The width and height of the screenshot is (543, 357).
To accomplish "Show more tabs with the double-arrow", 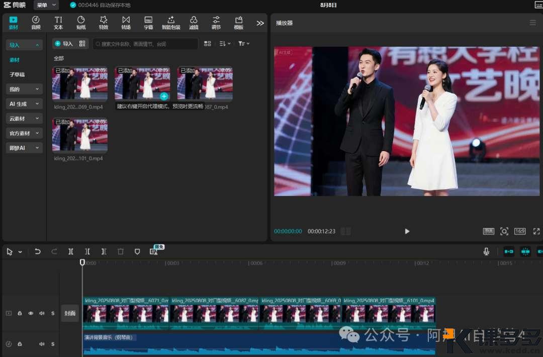I will pos(260,23).
